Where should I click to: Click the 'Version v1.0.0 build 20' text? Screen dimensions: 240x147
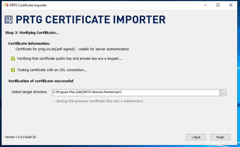click(20, 137)
